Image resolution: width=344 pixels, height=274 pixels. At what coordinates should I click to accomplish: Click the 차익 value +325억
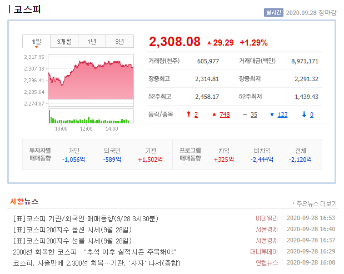coord(224,160)
